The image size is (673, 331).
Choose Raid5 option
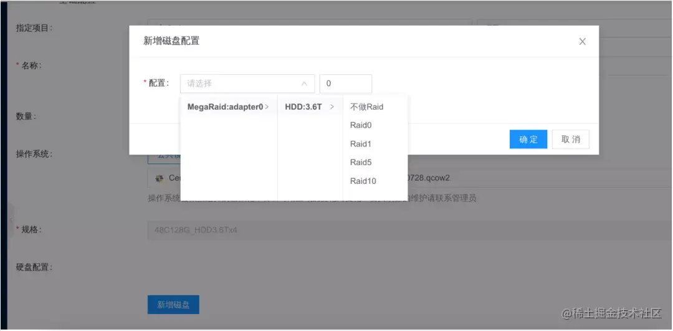pos(375,162)
